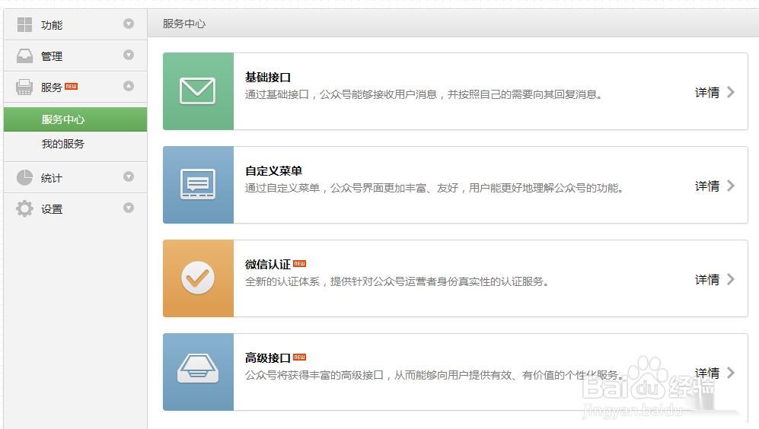Open the chevron arrow in 微信认证 row
Image resolution: width=759 pixels, height=429 pixels.
730,279
